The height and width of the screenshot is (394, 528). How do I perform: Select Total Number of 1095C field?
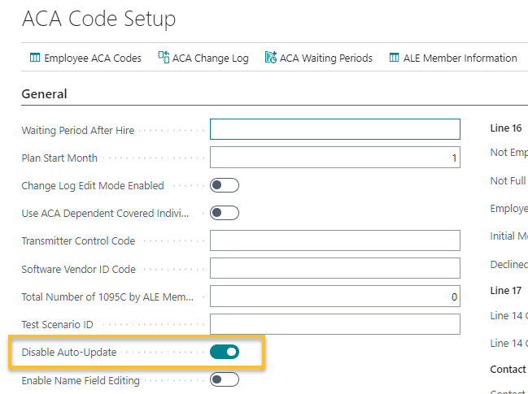[334, 297]
